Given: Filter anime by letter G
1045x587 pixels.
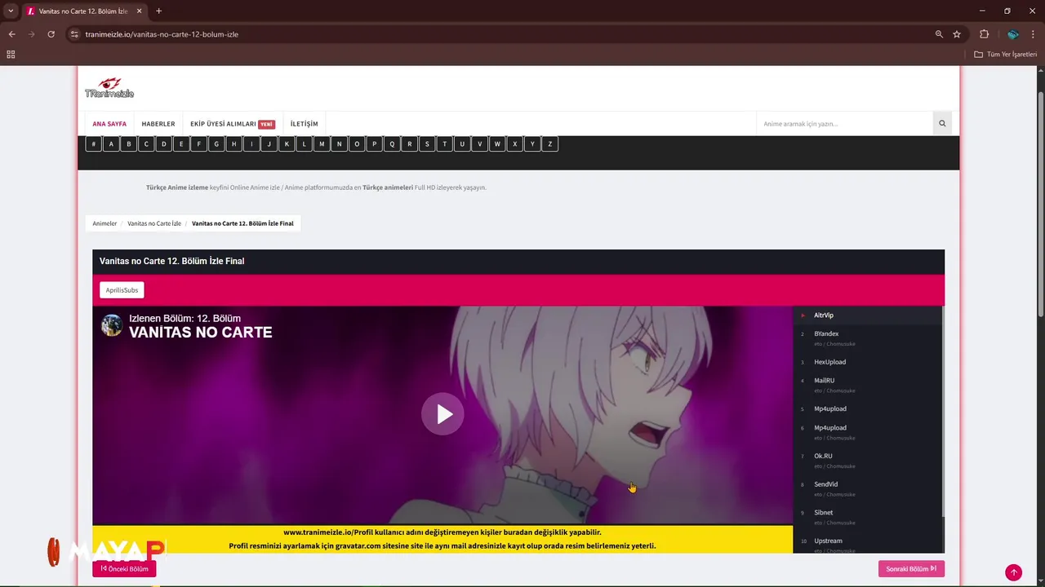Looking at the screenshot, I should coord(216,144).
